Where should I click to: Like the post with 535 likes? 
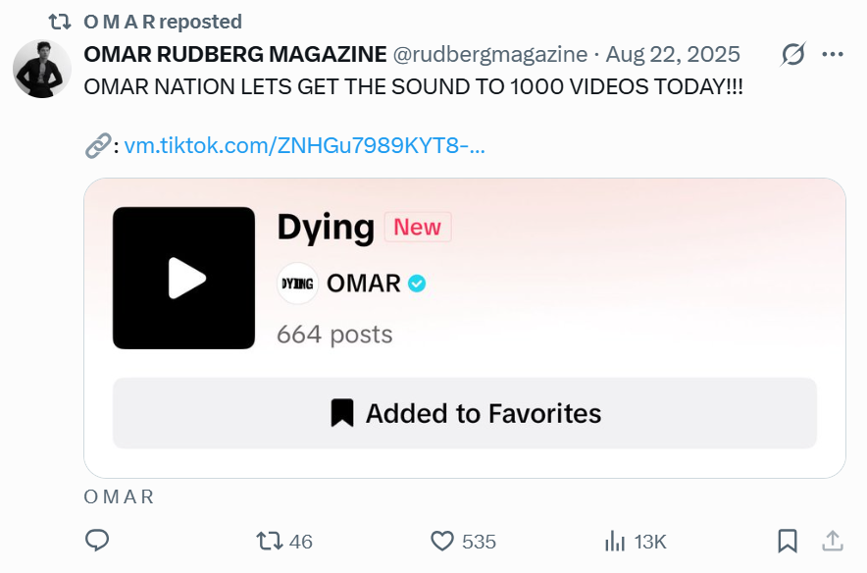(443, 541)
